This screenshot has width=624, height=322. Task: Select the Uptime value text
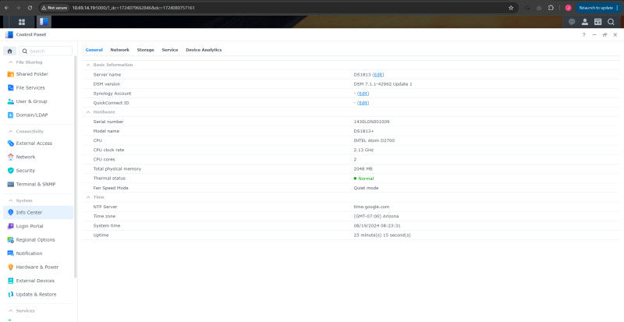click(x=382, y=235)
